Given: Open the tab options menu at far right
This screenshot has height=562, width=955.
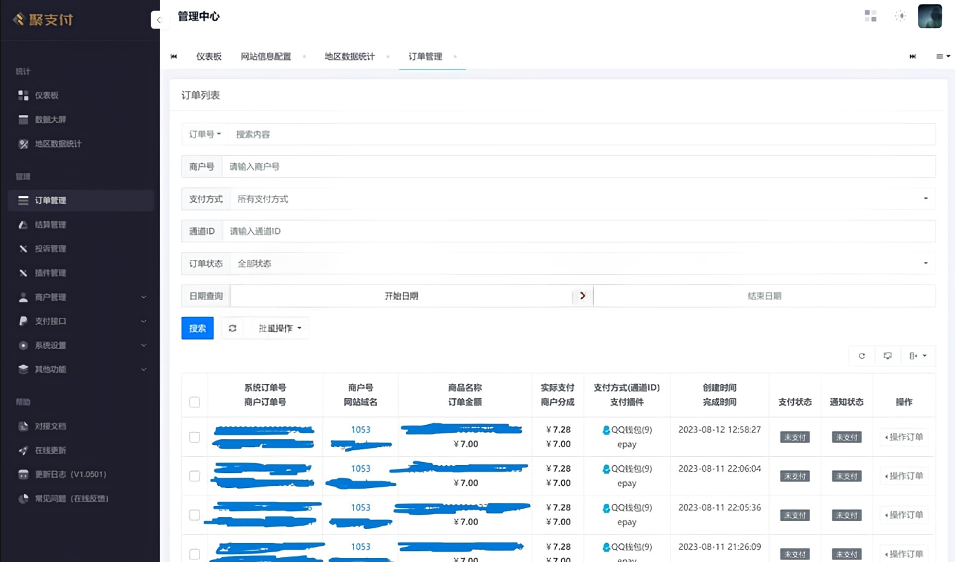Looking at the screenshot, I should [943, 57].
